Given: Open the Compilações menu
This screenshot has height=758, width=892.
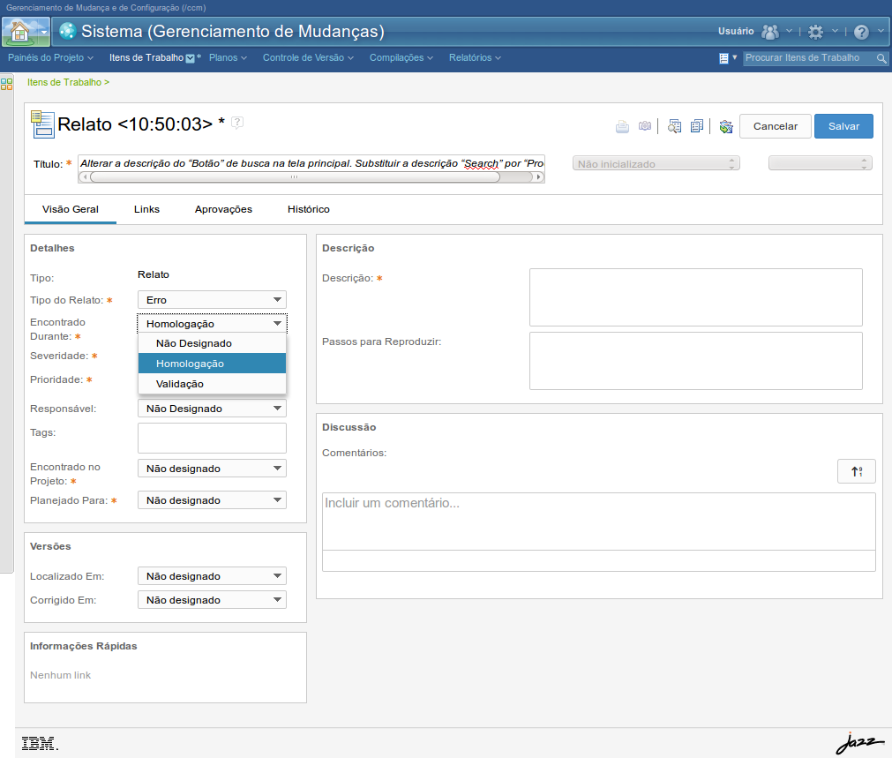Looking at the screenshot, I should coord(401,58).
